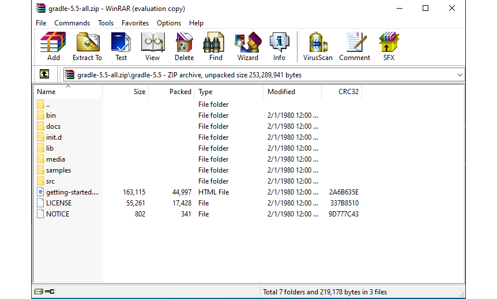This screenshot has height=299, width=497.
Task: Click the archive path address field
Action: coord(264,75)
